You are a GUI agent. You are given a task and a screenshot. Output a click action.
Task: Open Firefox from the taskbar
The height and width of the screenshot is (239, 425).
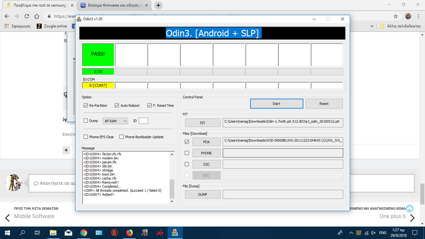click(129, 233)
